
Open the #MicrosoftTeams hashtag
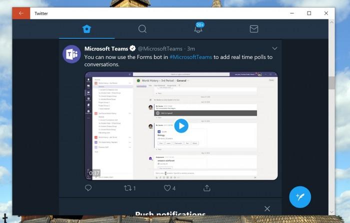tap(190, 57)
